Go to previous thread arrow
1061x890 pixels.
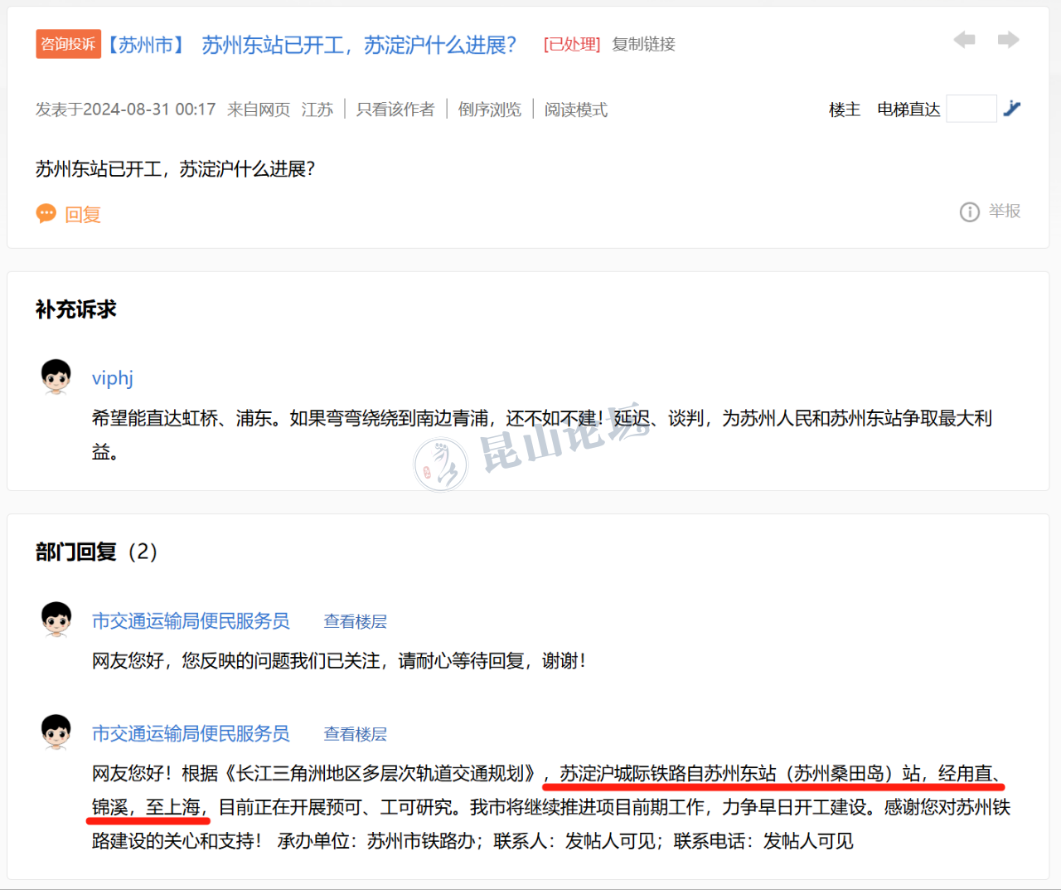tap(964, 40)
